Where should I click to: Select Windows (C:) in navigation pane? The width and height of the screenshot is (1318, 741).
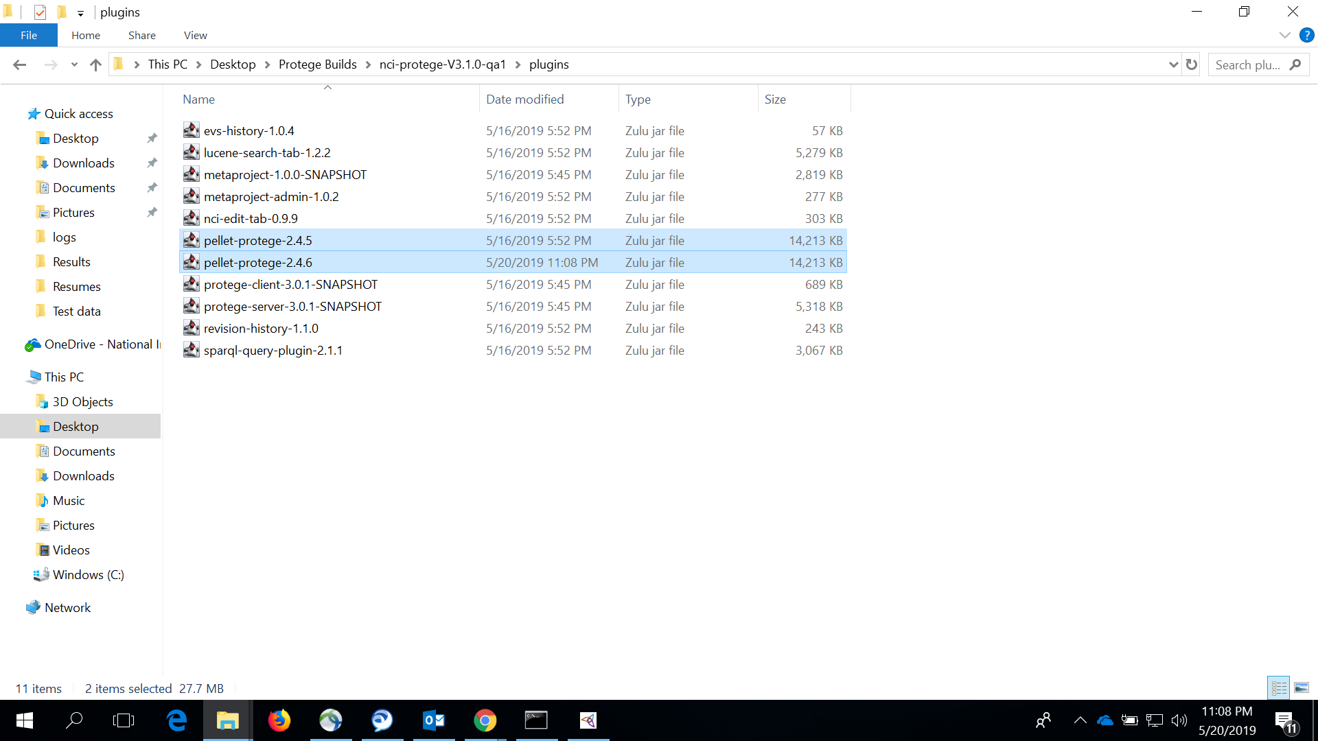pyautogui.click(x=88, y=575)
